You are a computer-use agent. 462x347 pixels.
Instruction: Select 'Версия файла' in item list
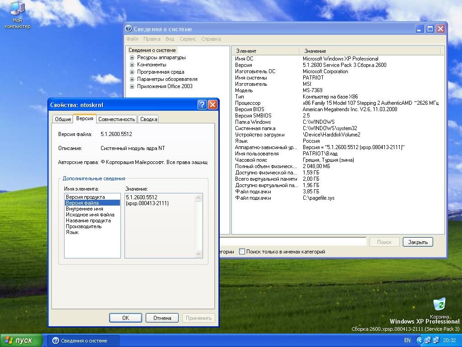[x=92, y=203]
